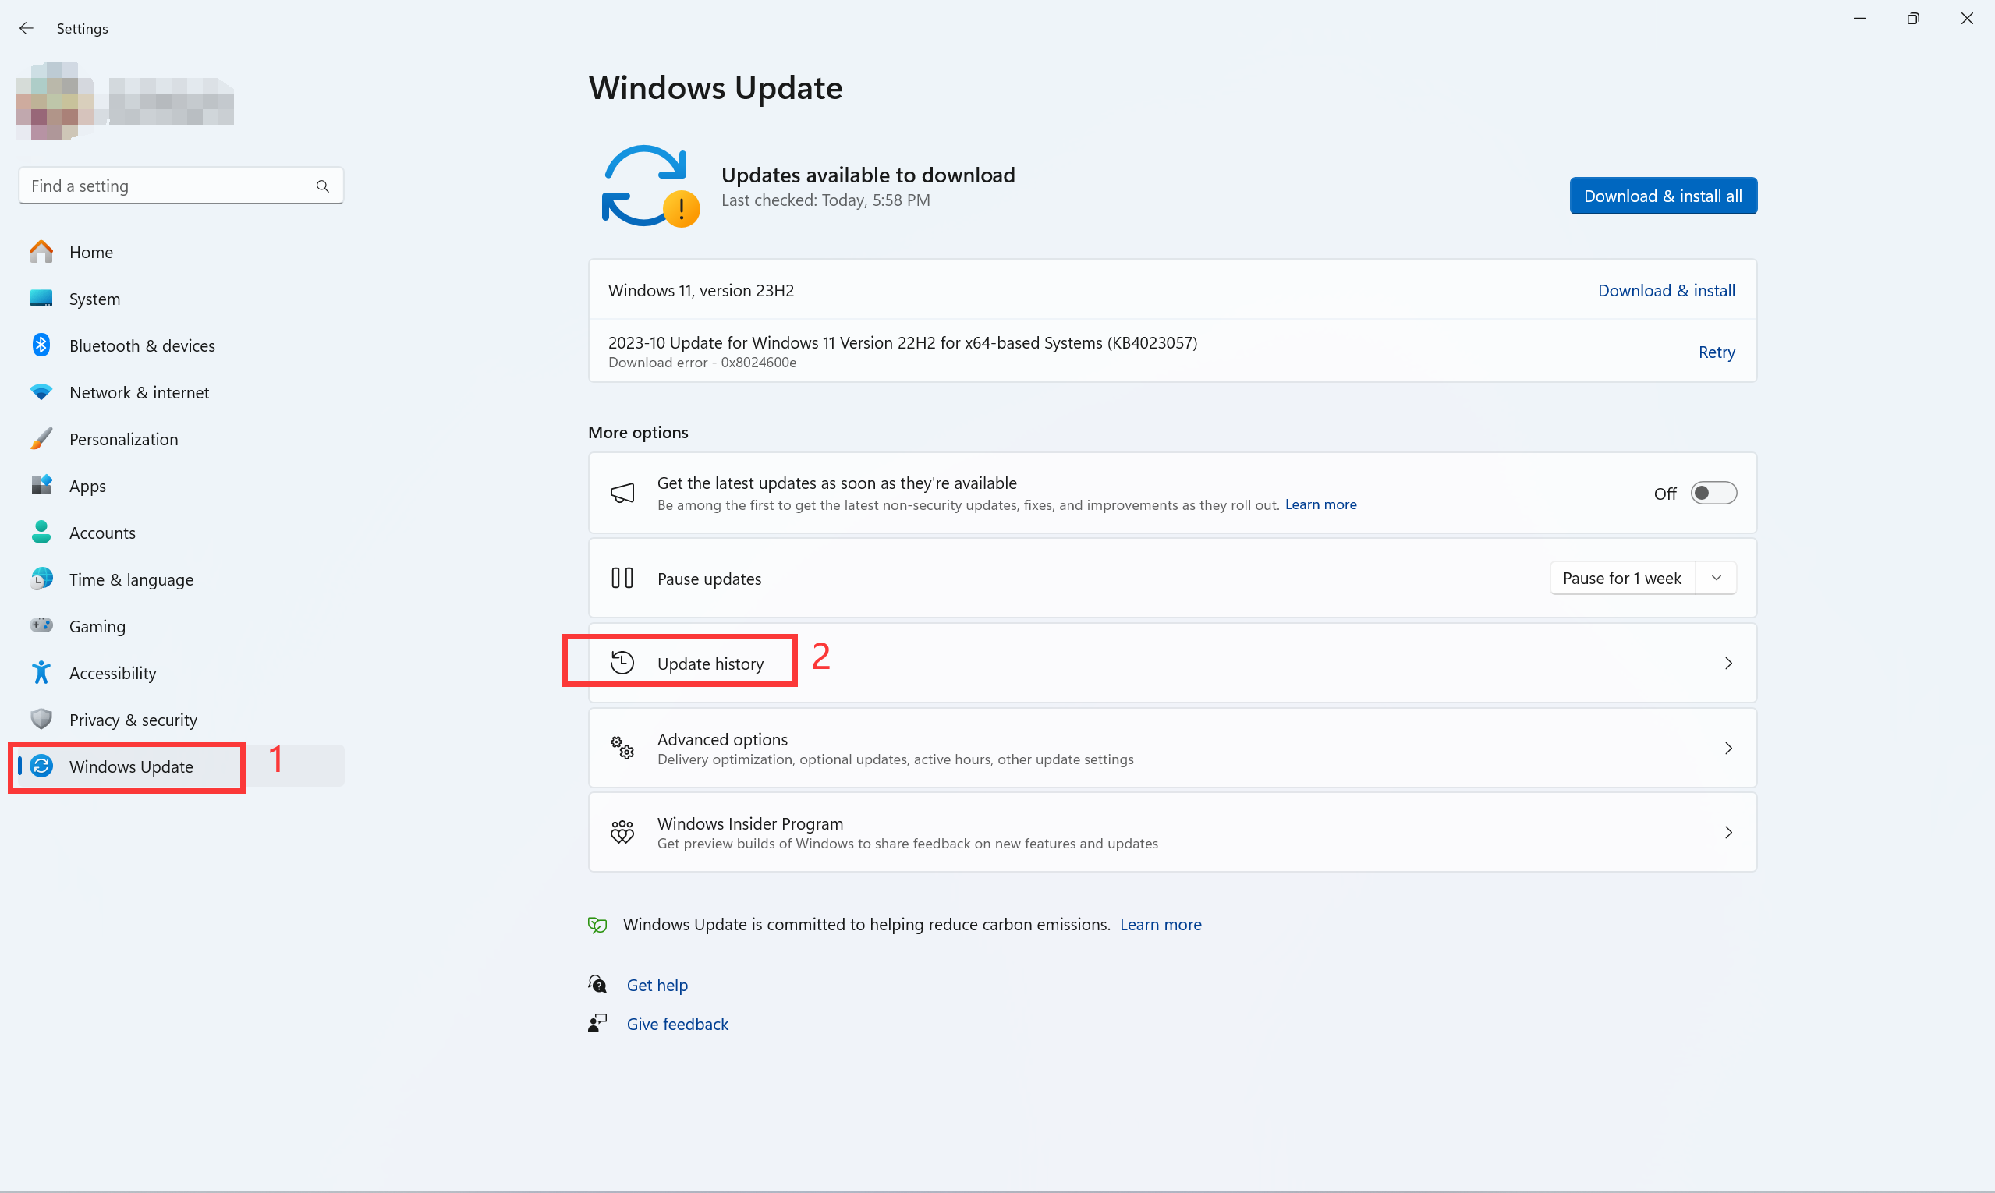Click the Accessibility figure icon
Screen dimensions: 1995x1193
41,672
